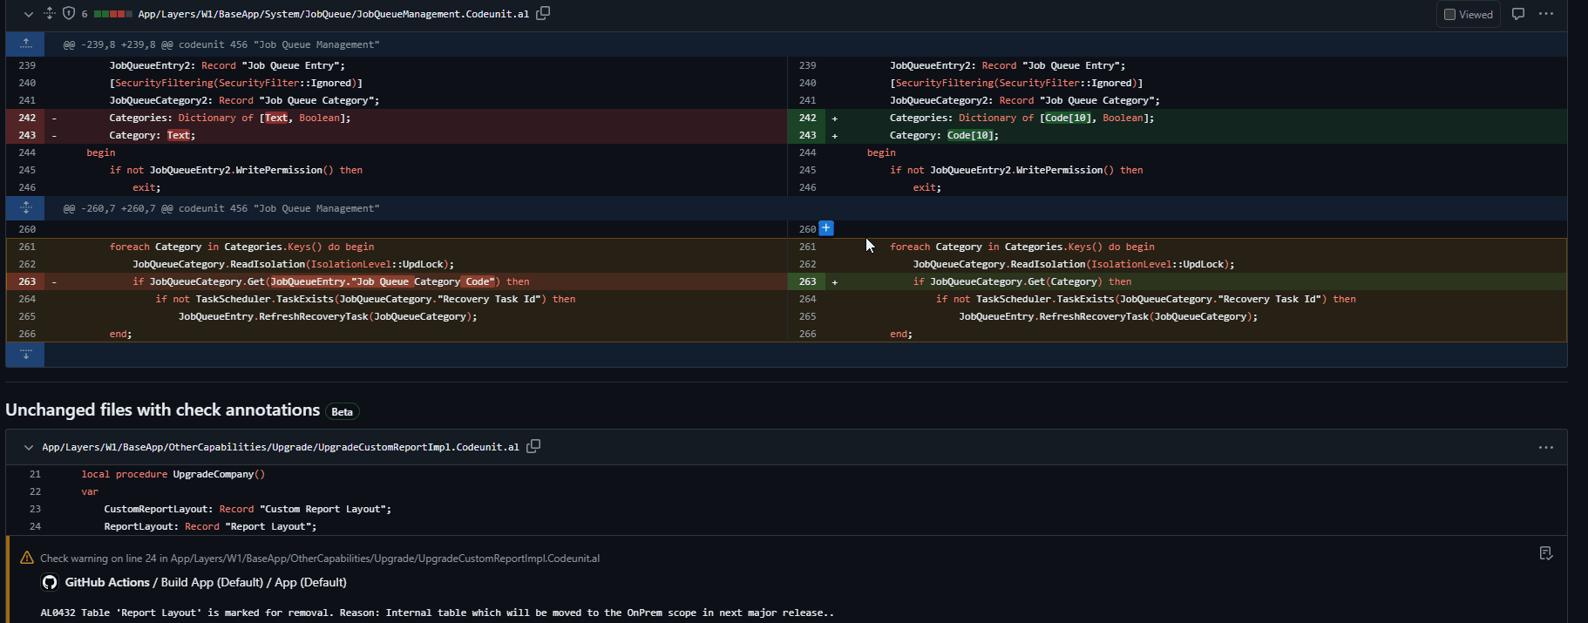Copy the JobQueueManagement.Codeunit.al file path

click(x=543, y=13)
